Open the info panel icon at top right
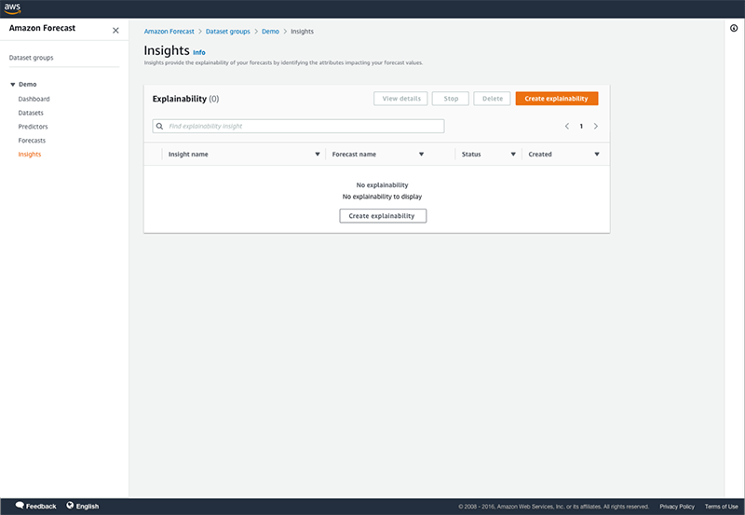 (734, 28)
